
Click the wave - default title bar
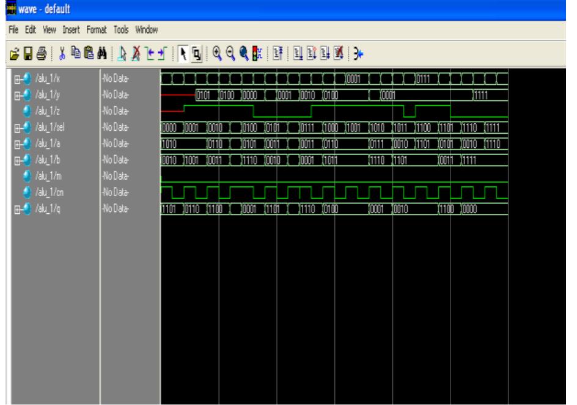click(x=286, y=9)
